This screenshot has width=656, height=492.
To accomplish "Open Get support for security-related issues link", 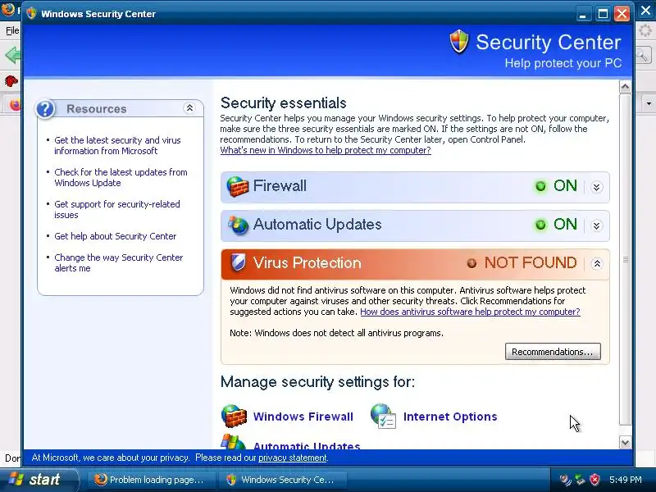I will (x=117, y=210).
